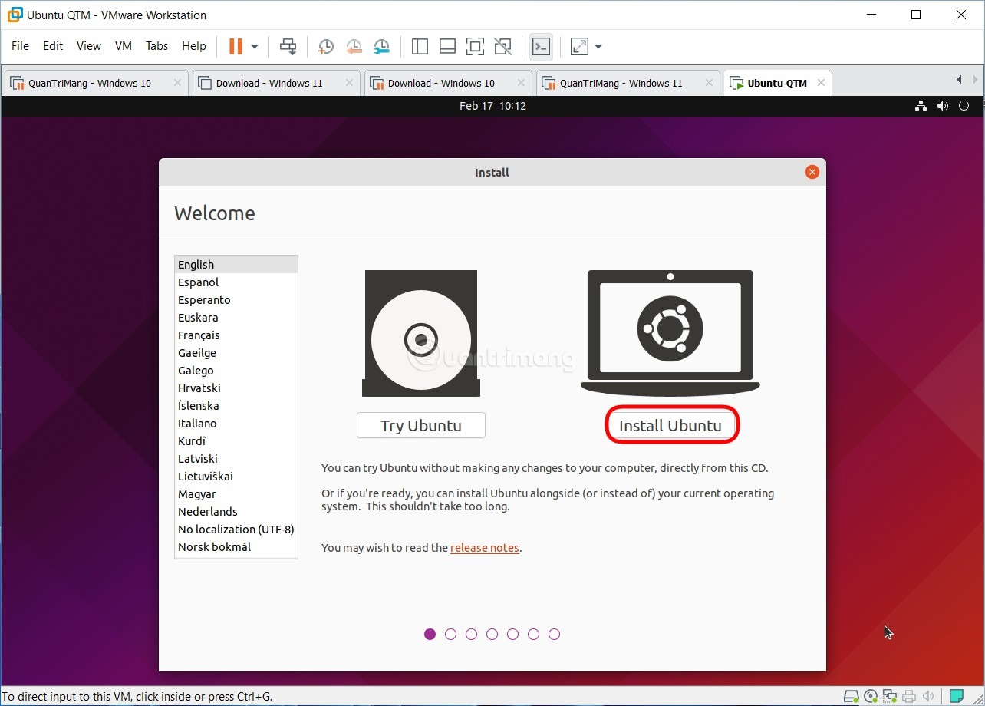The width and height of the screenshot is (985, 706).
Task: Select Lietuviškai in the language list
Action: (x=236, y=477)
